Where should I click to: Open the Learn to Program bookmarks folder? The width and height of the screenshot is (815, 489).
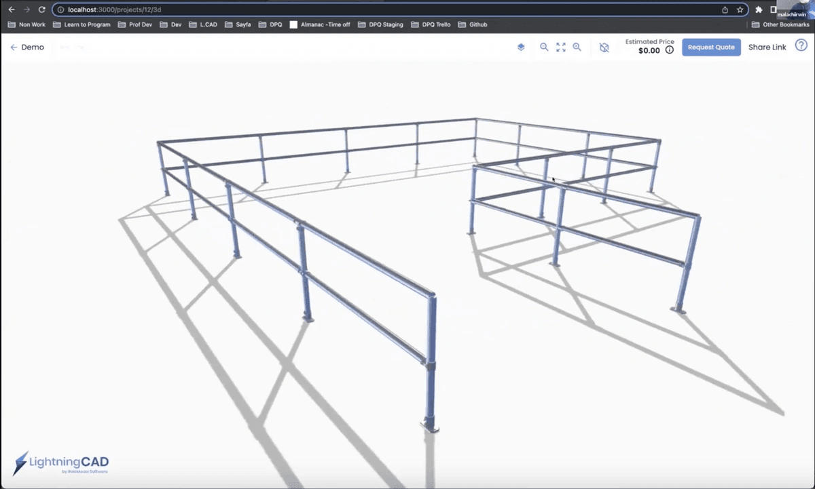[81, 24]
